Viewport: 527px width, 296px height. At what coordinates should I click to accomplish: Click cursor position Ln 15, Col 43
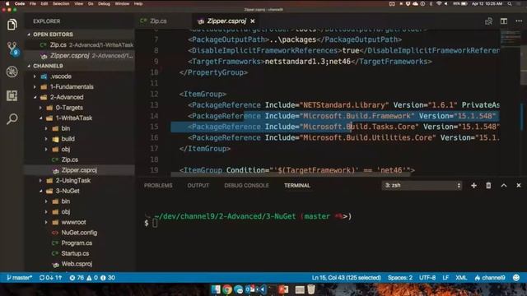(x=346, y=278)
